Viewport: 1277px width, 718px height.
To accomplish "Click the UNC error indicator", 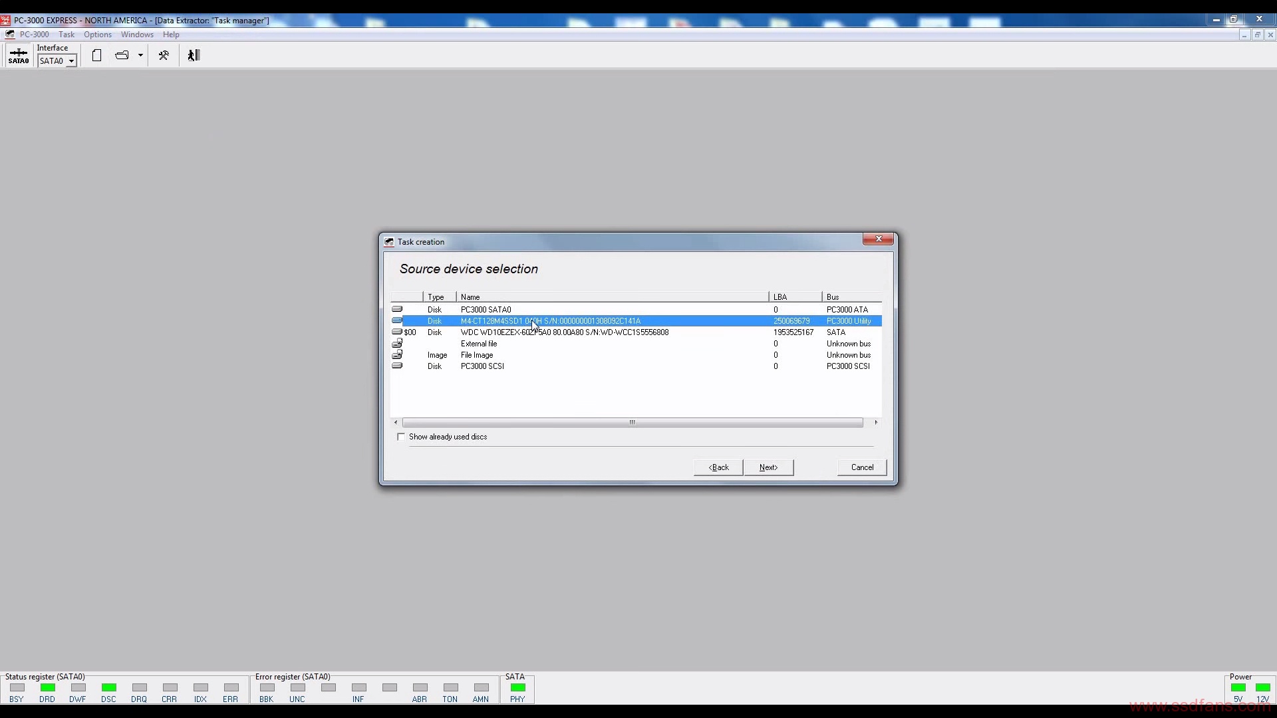I will tap(298, 688).
